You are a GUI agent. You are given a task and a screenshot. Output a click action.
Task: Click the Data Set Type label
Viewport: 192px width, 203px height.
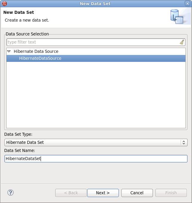point(18,134)
